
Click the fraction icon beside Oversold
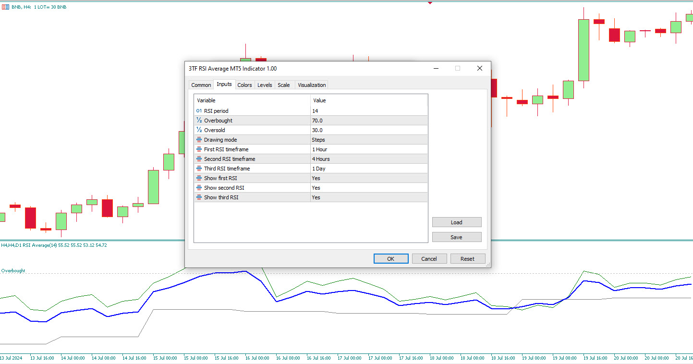(x=198, y=130)
